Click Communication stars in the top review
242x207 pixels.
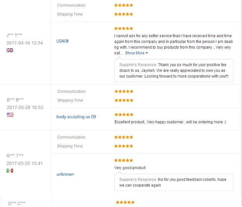pos(124,5)
